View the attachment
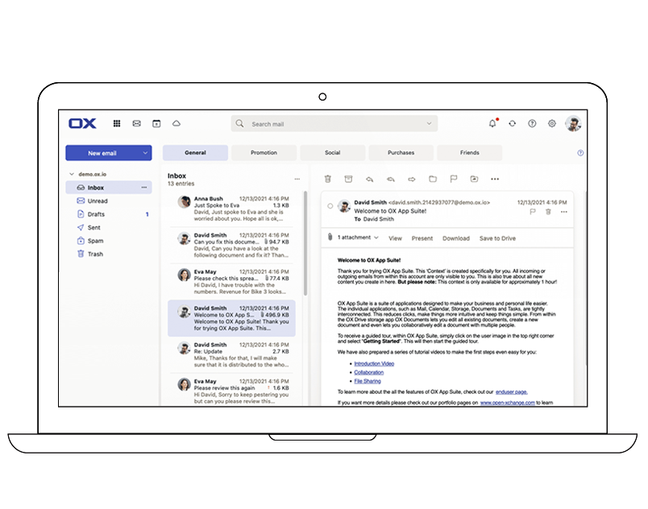Viewport: 648px width, 509px height. (x=395, y=238)
